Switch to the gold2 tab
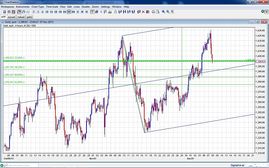269x168 pixels. click(x=29, y=17)
